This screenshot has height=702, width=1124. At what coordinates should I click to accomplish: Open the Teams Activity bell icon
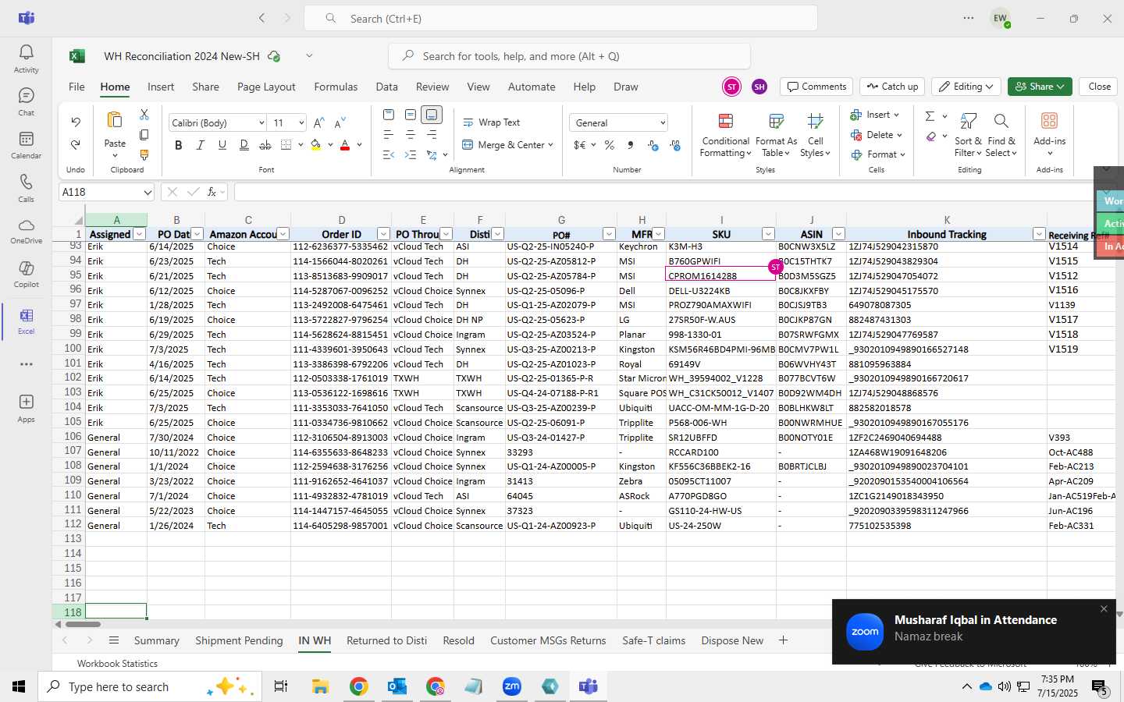click(x=26, y=58)
